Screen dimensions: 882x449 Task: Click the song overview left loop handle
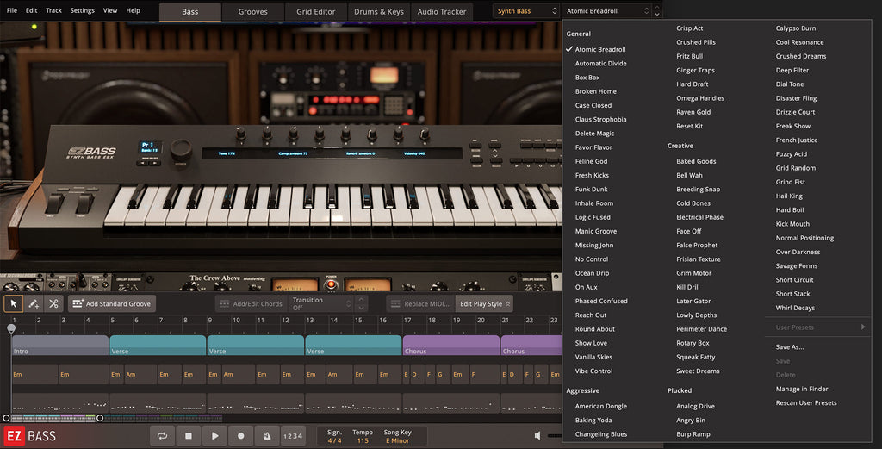click(6, 418)
